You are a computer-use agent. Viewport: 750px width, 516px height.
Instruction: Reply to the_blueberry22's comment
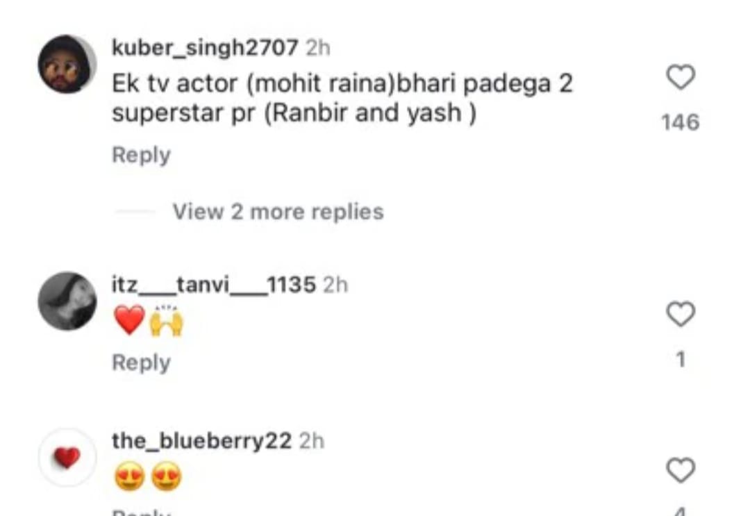click(141, 512)
